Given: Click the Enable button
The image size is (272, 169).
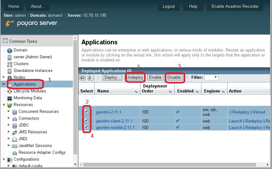Looking at the screenshot, I should tap(155, 77).
